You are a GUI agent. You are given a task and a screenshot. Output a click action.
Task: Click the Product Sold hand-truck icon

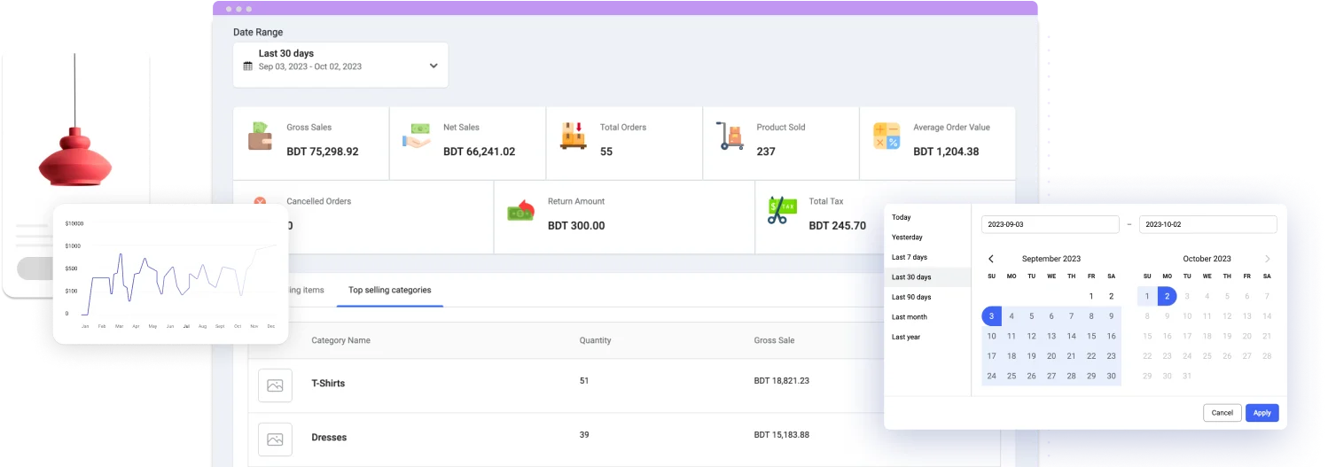(x=730, y=136)
